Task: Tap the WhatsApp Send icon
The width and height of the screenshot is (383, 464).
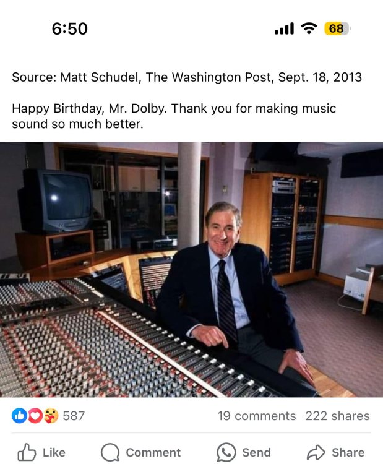Action: 226,452
